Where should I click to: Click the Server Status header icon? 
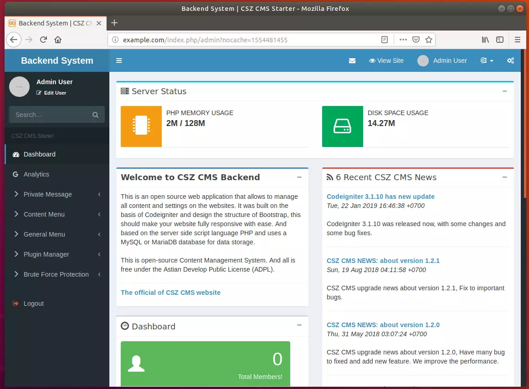click(x=125, y=91)
